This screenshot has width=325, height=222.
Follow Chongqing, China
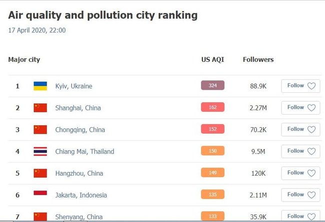click(300, 130)
